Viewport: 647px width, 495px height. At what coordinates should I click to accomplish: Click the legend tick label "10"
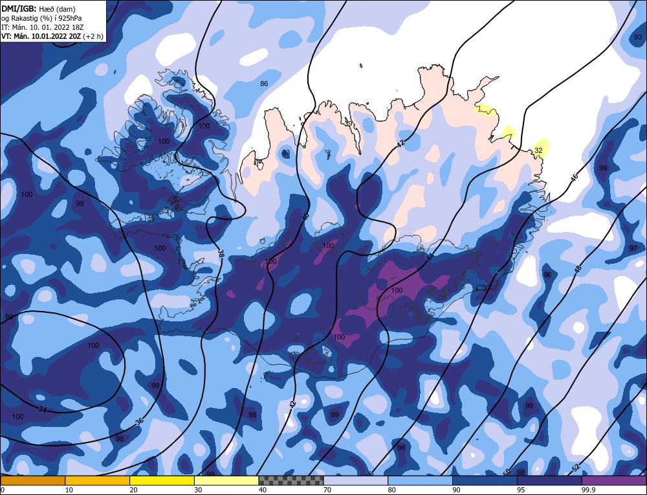[x=69, y=490]
